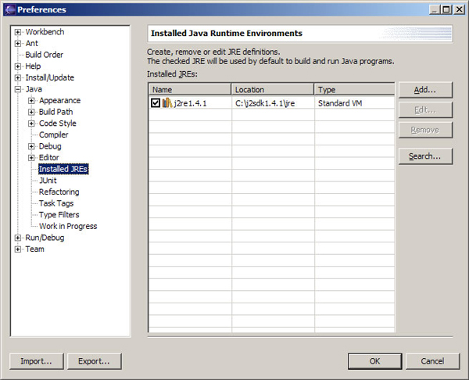Maximize the Preferences window
This screenshot has height=380, width=469.
coord(446,9)
